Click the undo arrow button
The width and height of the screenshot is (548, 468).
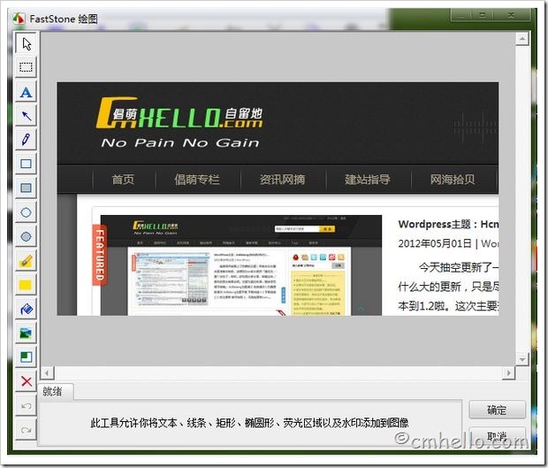[26, 406]
